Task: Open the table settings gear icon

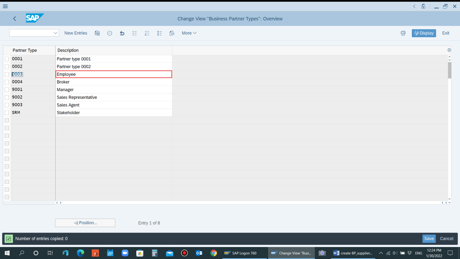Action: [x=449, y=50]
